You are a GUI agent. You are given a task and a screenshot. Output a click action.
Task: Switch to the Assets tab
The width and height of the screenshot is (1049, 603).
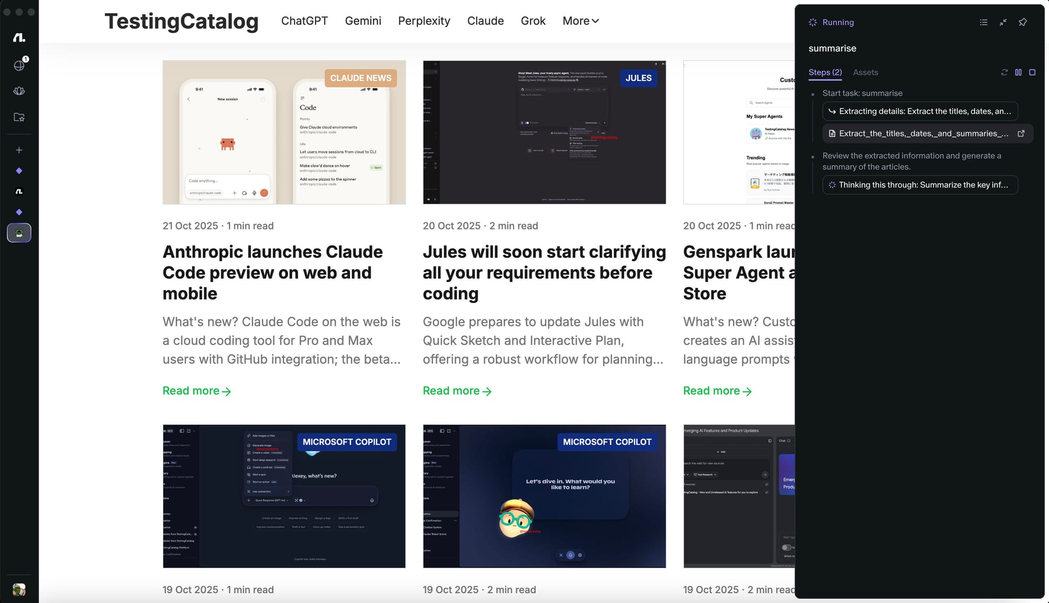(865, 72)
